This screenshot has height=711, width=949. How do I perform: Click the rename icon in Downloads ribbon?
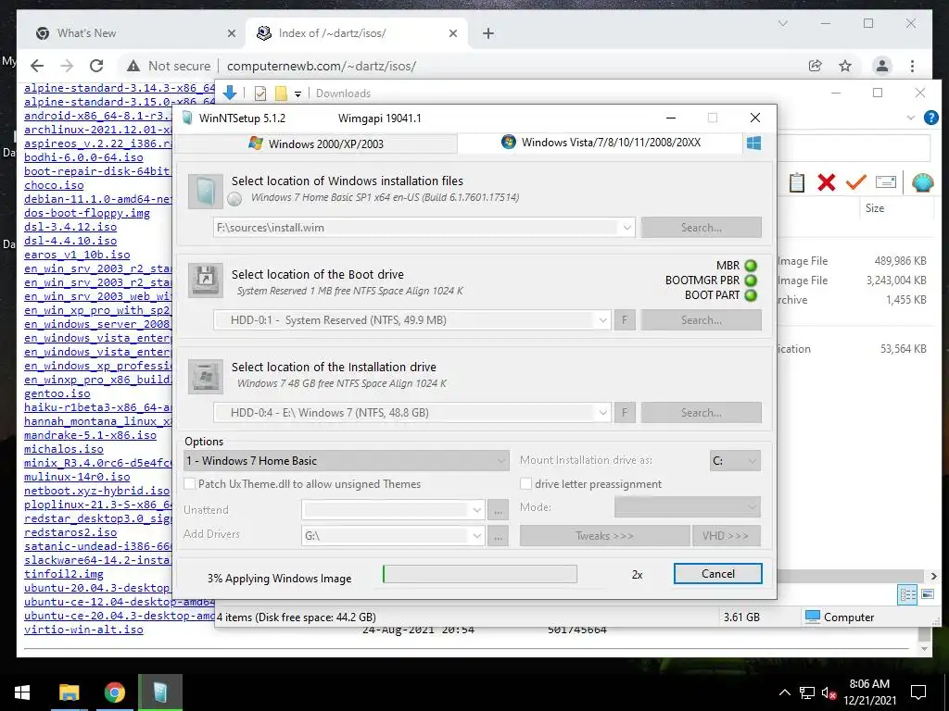point(885,182)
